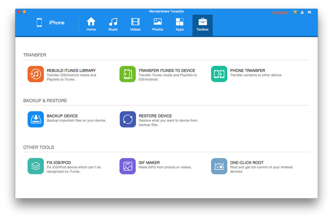Open the Apps tab

click(179, 24)
